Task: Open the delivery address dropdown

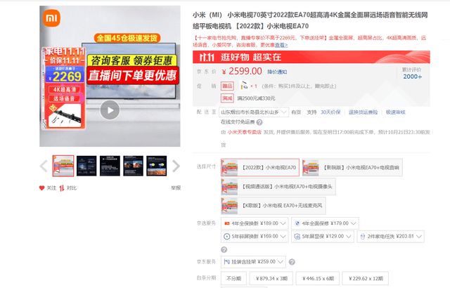Action: [254, 112]
